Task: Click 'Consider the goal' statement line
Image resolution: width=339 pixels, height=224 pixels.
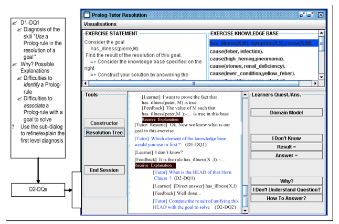Action: pos(104,42)
